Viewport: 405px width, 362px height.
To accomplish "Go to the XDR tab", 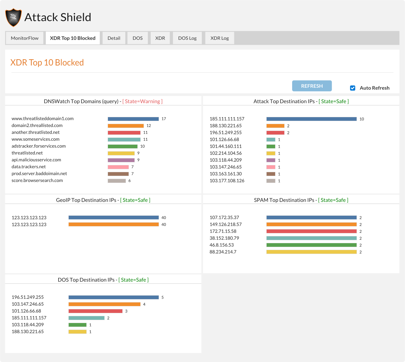I will tap(160, 38).
